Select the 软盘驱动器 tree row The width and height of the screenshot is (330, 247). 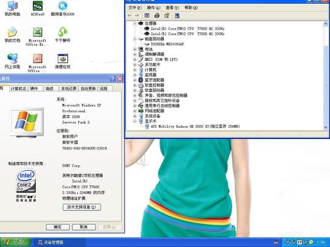click(154, 90)
